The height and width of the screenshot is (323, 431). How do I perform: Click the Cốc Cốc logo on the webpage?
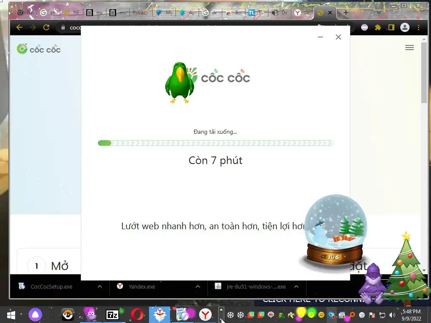pos(38,49)
